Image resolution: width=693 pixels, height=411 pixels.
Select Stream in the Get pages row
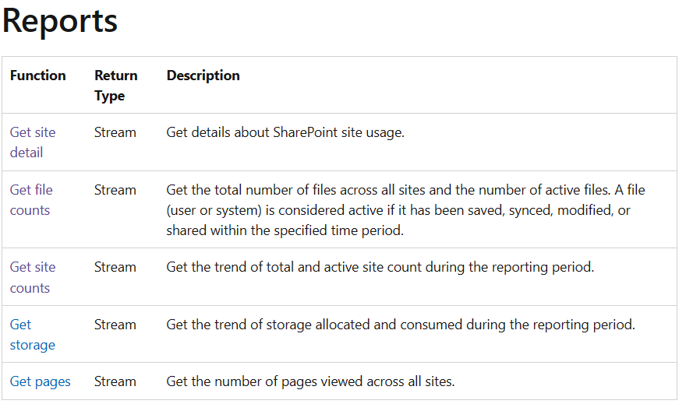[115, 381]
